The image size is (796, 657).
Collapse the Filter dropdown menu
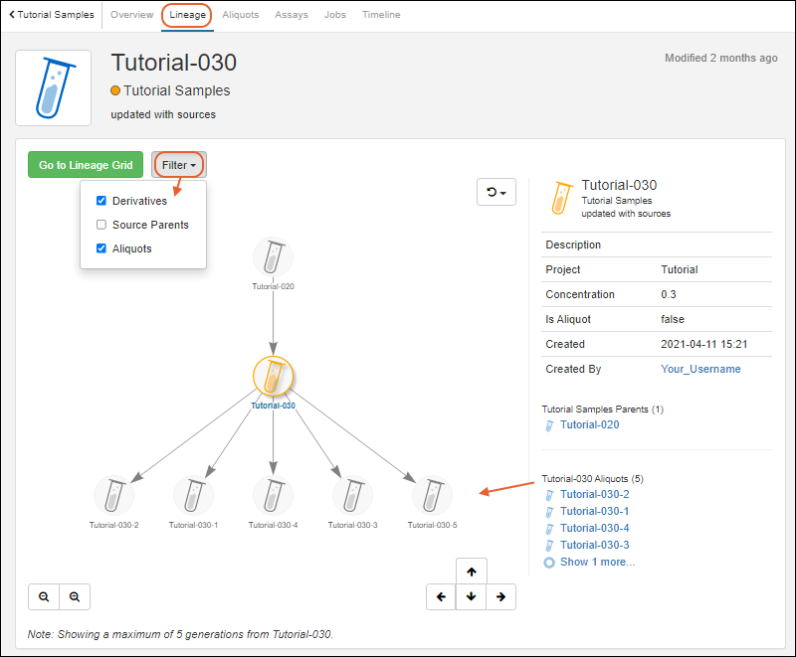(179, 165)
